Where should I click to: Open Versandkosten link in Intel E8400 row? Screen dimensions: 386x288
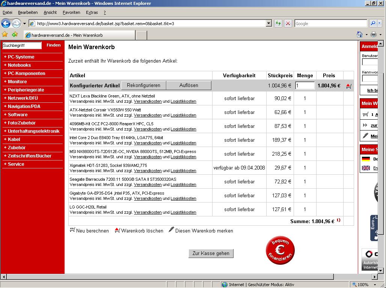coord(148,143)
